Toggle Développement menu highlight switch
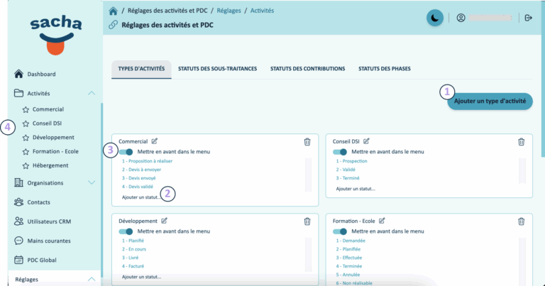 pyautogui.click(x=126, y=231)
